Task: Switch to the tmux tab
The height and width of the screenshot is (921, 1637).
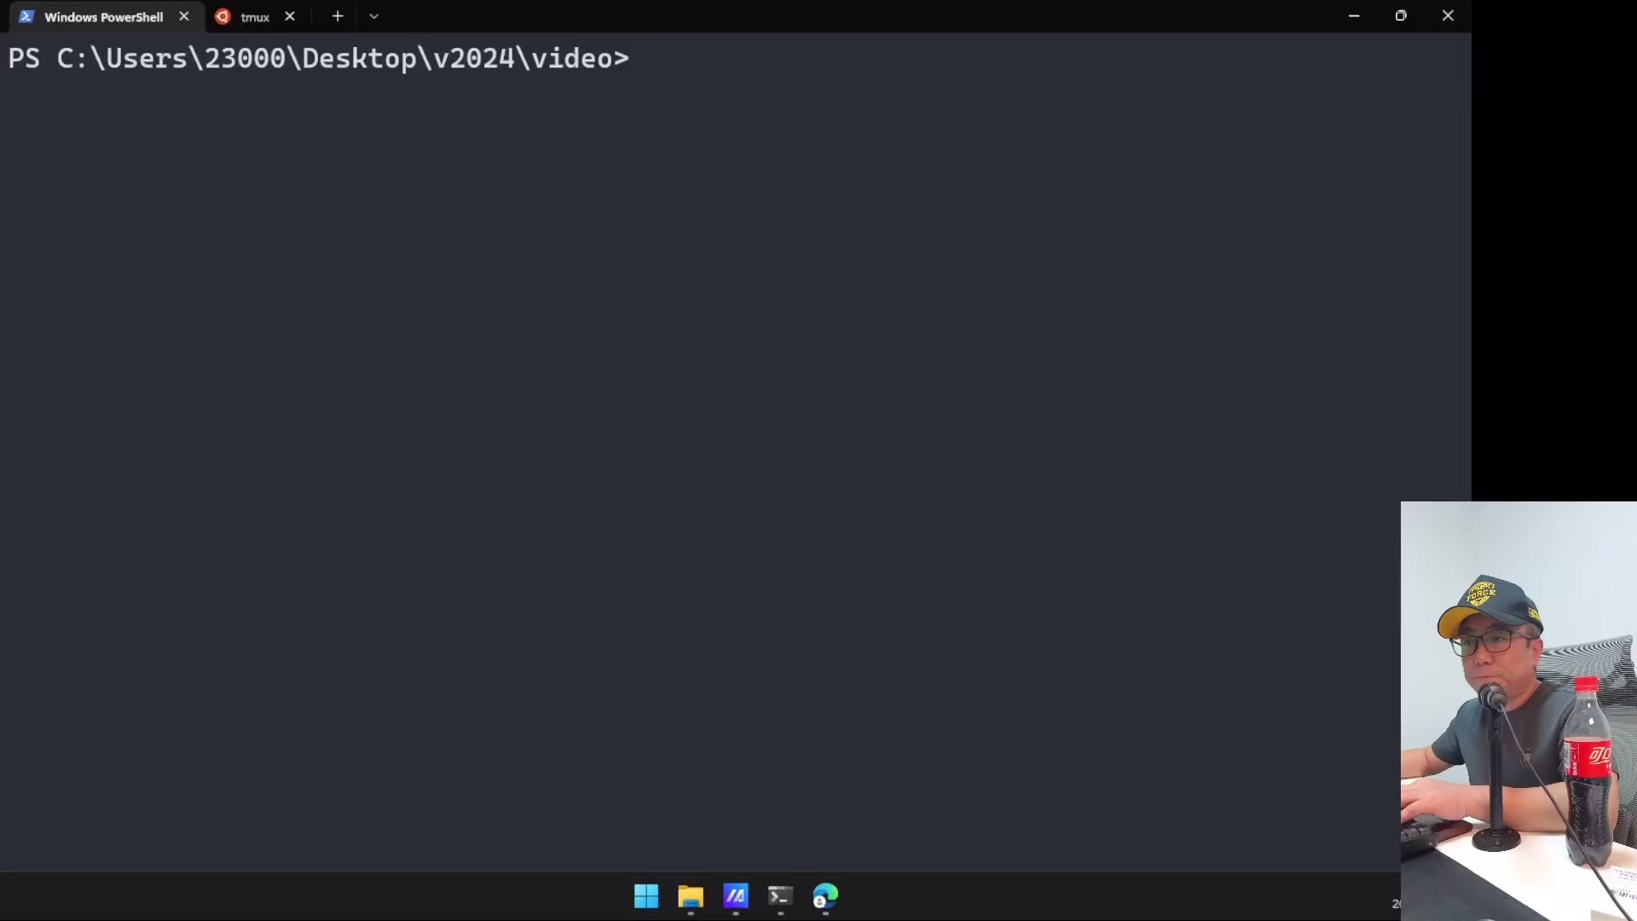Action: click(x=253, y=16)
